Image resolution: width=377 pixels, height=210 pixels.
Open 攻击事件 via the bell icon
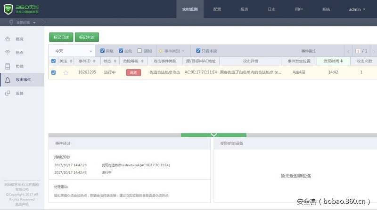click(8, 80)
